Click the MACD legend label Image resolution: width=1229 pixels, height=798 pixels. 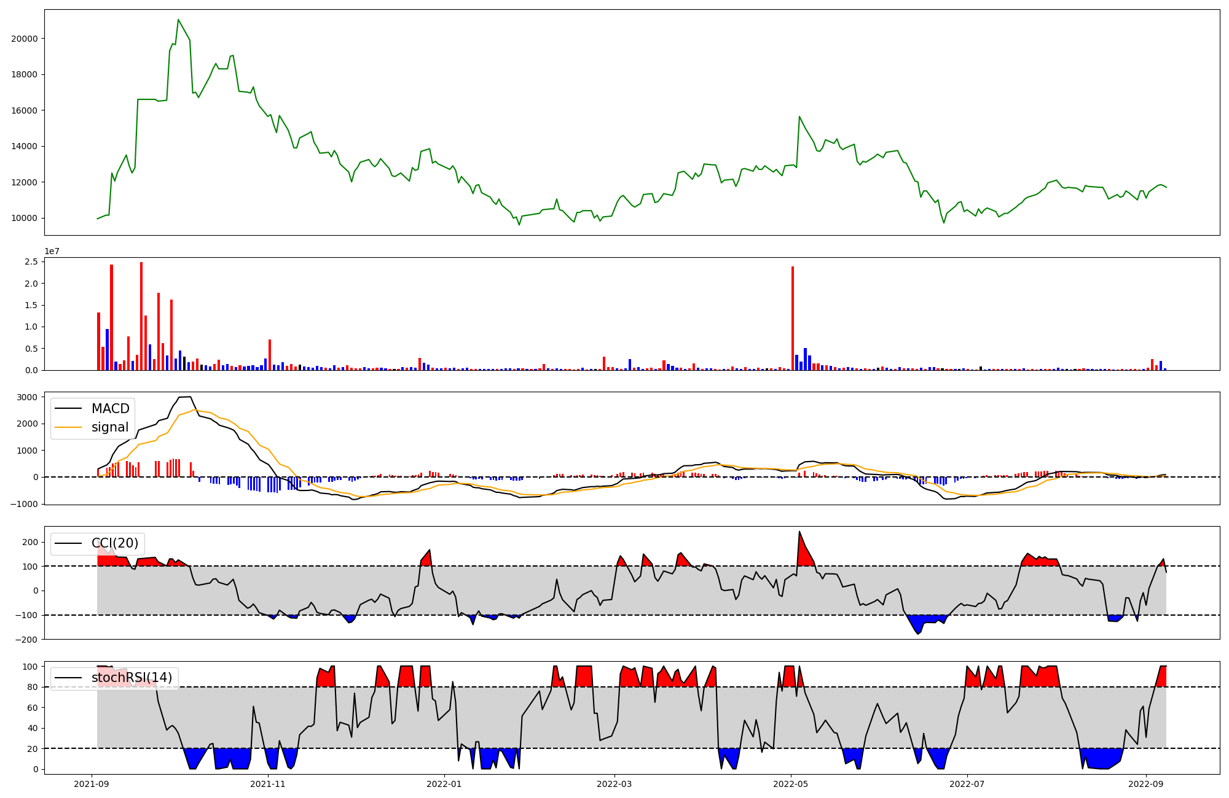tap(110, 409)
